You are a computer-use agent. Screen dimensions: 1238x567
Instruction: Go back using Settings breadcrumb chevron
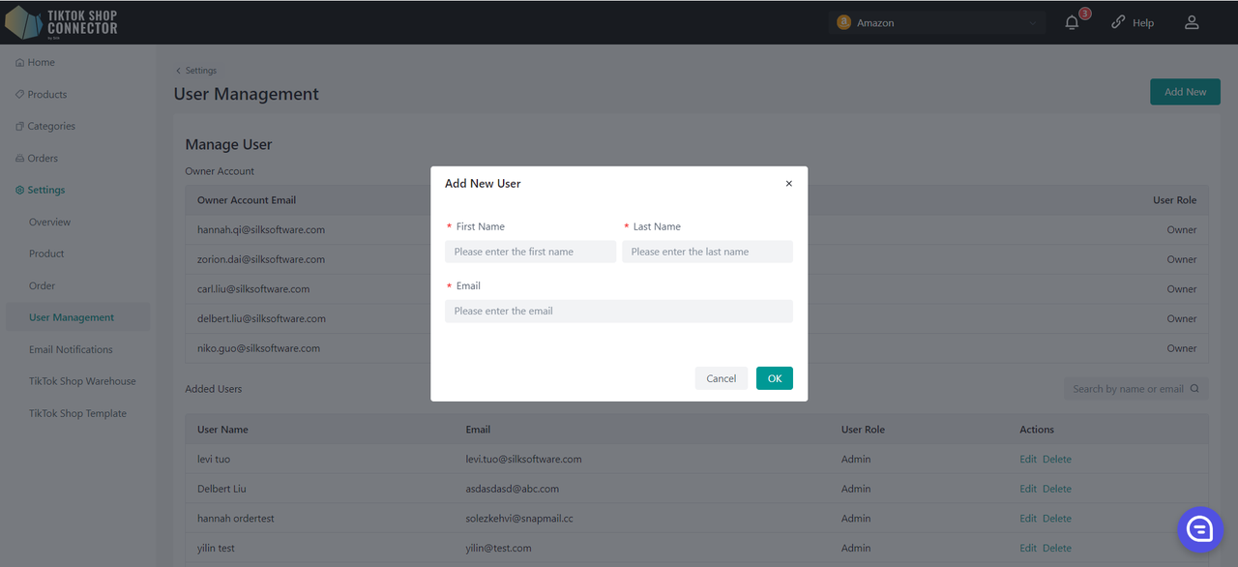point(178,71)
